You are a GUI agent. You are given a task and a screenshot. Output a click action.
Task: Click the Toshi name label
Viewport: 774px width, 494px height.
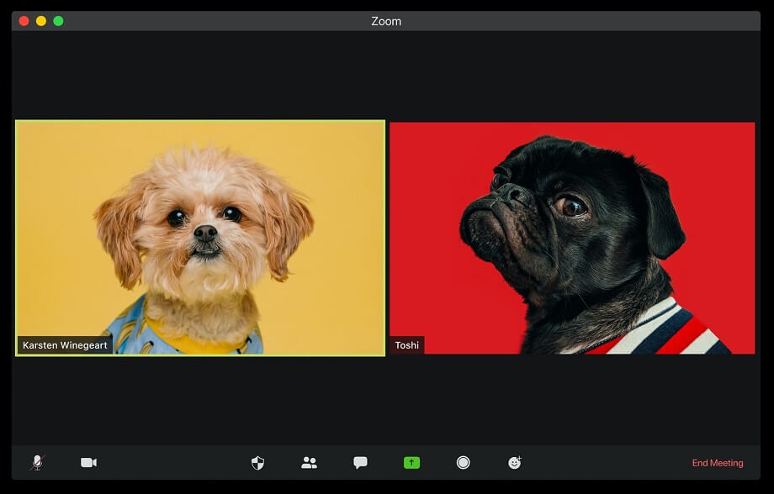tap(407, 345)
